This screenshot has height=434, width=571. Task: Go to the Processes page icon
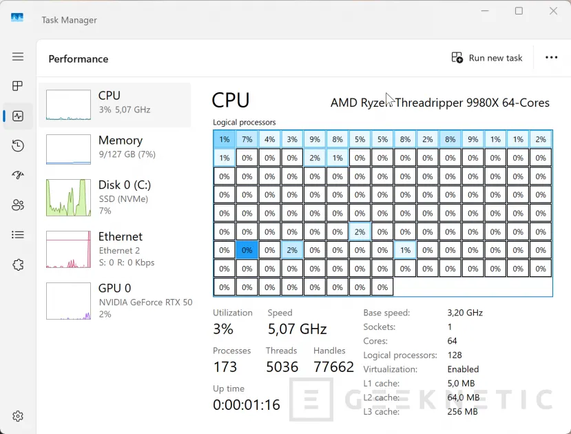point(17,86)
